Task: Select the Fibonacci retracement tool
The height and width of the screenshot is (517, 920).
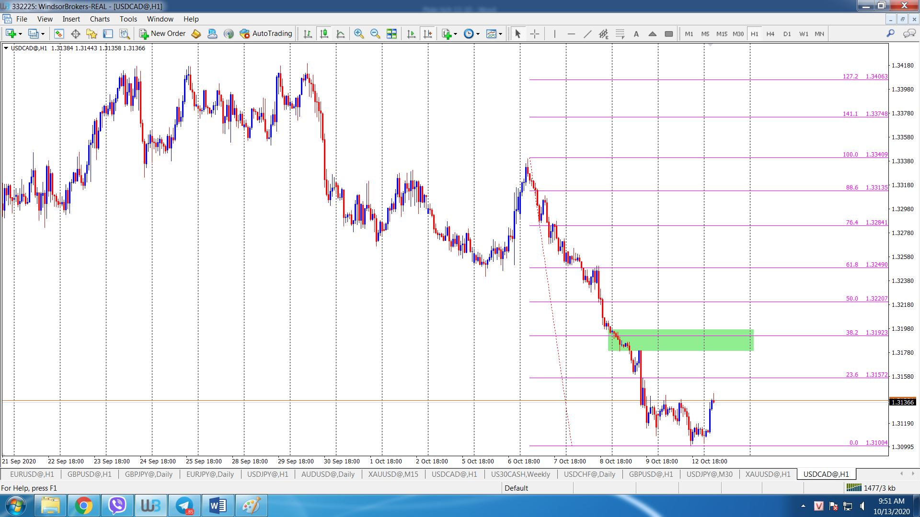Action: (620, 34)
